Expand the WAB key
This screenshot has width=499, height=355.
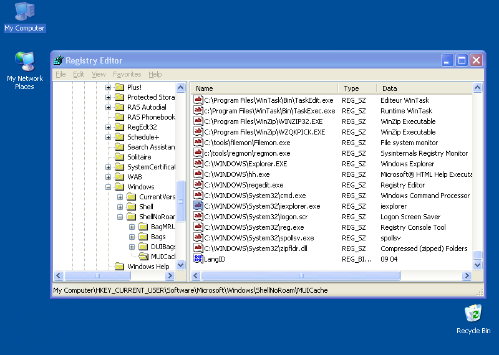(x=108, y=177)
